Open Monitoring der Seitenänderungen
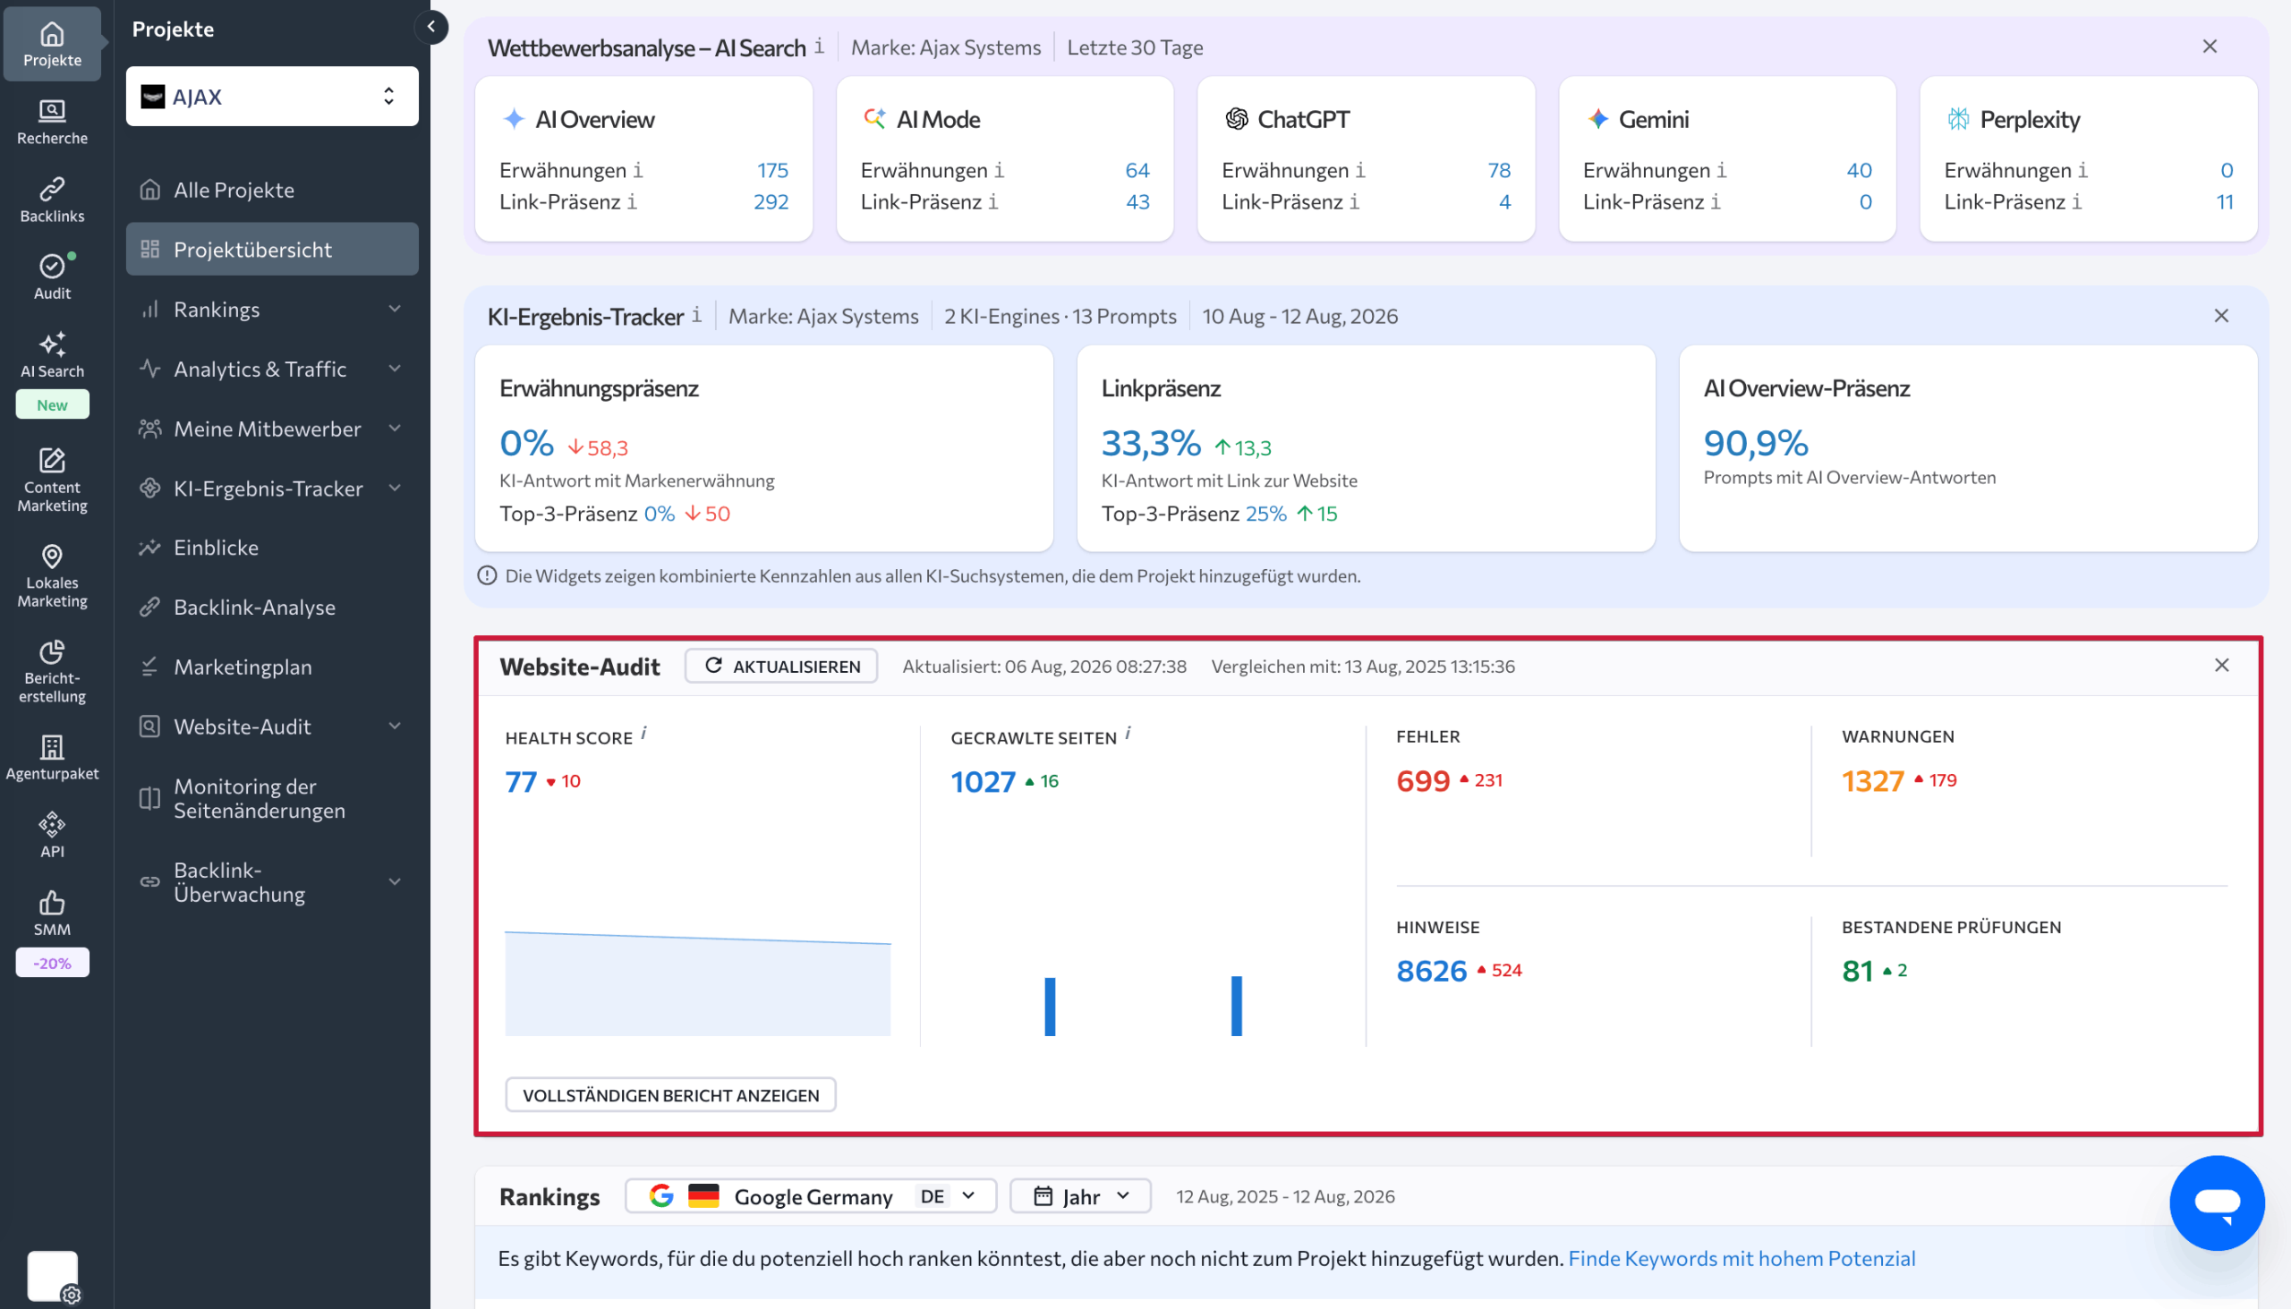Viewport: 2291px width, 1309px height. 271,798
